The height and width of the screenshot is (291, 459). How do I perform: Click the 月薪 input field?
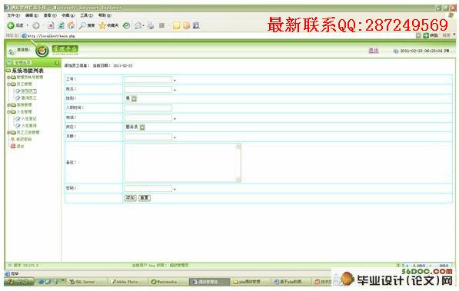(x=148, y=137)
